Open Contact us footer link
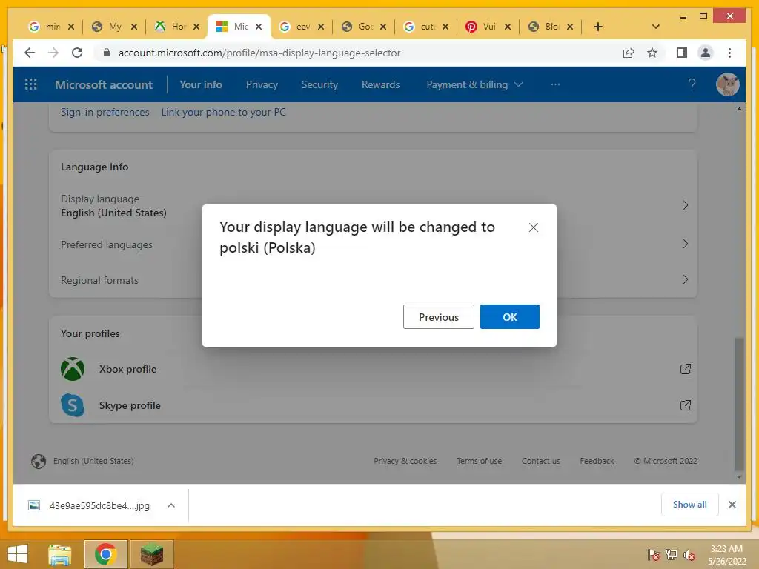 click(x=540, y=461)
